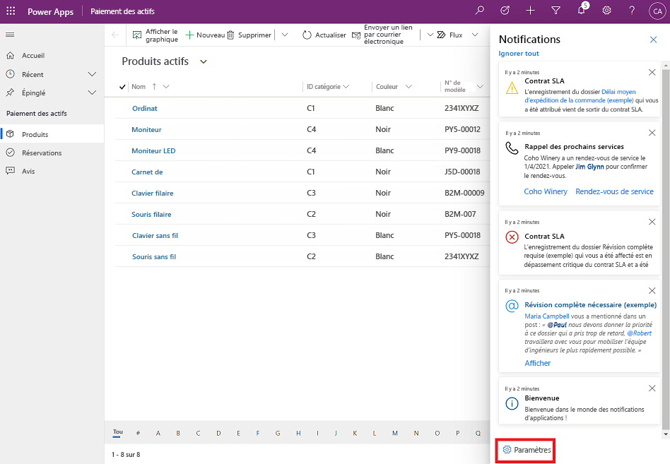The height and width of the screenshot is (464, 670).
Task: Collapse the sidebar with hamburger icon
Action: (10, 35)
